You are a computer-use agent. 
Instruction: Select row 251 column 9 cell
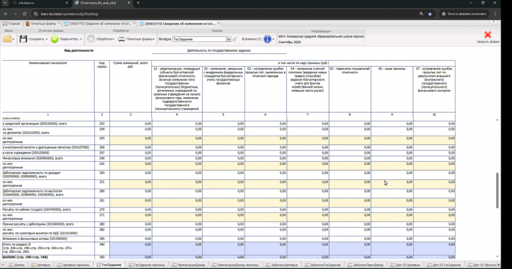click(392, 184)
